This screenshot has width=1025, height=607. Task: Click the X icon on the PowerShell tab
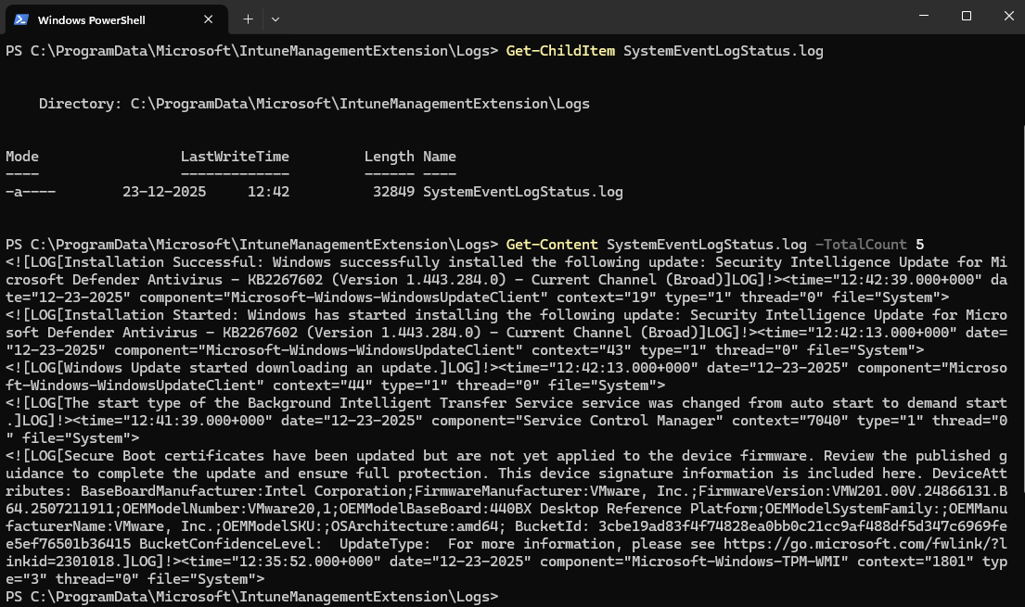coord(208,19)
